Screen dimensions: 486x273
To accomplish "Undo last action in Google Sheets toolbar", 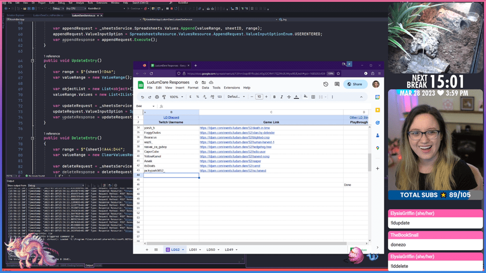I will [142, 97].
